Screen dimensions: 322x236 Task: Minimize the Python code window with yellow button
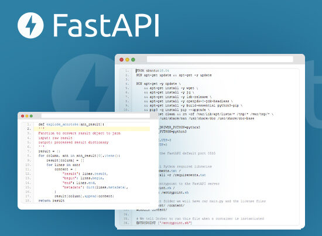[x=27, y=116]
